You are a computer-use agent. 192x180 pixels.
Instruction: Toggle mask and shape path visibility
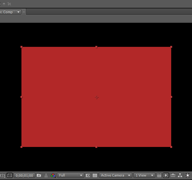pos(9,175)
